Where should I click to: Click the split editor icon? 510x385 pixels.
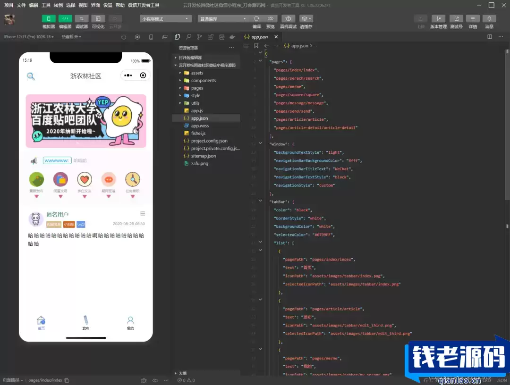click(490, 37)
